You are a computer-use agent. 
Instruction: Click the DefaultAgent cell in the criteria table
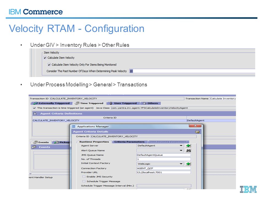[211, 120]
